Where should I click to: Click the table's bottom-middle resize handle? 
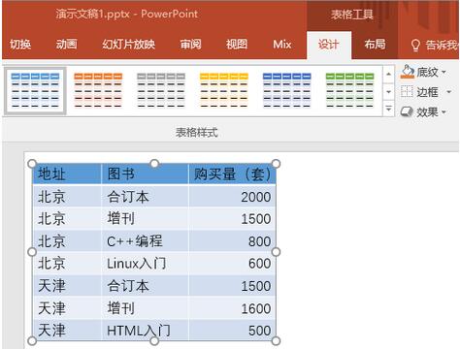[x=154, y=340]
